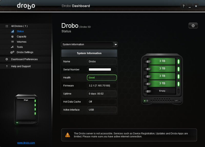This screenshot has width=205, height=147.
Task: Select the Drobo thumbnail in sidebar
Action: (x=26, y=109)
